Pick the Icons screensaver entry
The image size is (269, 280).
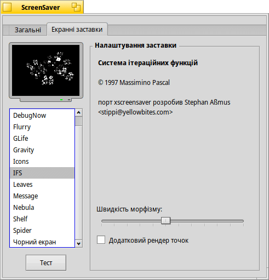click(x=42, y=162)
